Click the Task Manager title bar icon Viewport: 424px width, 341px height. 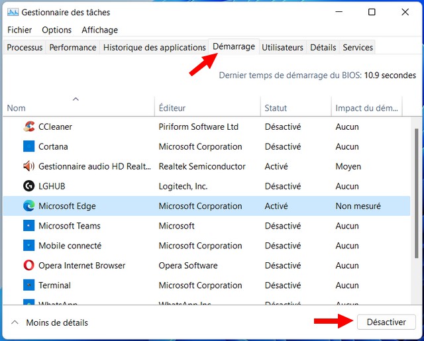(13, 12)
